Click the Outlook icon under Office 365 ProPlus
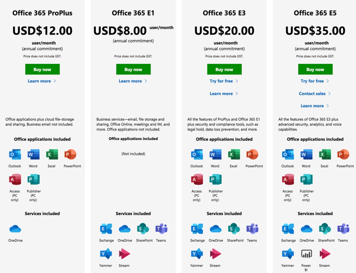 pos(15,155)
